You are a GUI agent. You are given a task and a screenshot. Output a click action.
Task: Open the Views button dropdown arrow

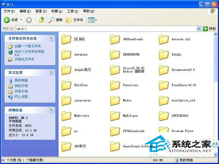pyautogui.click(x=96, y=20)
